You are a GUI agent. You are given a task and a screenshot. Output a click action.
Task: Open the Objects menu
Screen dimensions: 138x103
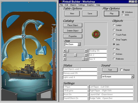73,5
